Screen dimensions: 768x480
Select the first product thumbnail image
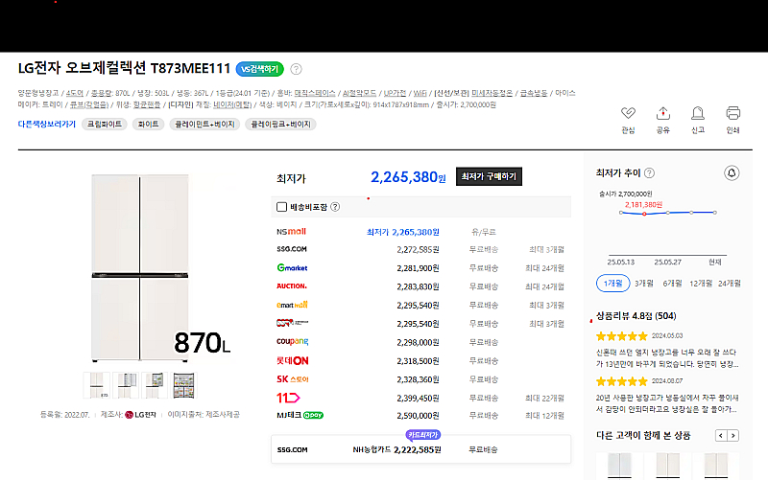point(96,385)
